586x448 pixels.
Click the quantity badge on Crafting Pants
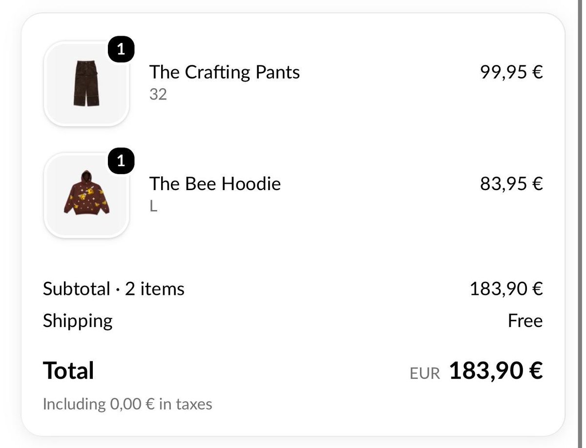click(x=121, y=50)
